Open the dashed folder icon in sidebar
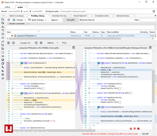The height and width of the screenshot is (136, 157). [x=3, y=52]
